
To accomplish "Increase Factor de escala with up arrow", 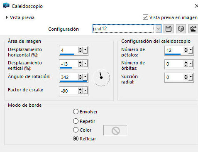I will (81, 89).
